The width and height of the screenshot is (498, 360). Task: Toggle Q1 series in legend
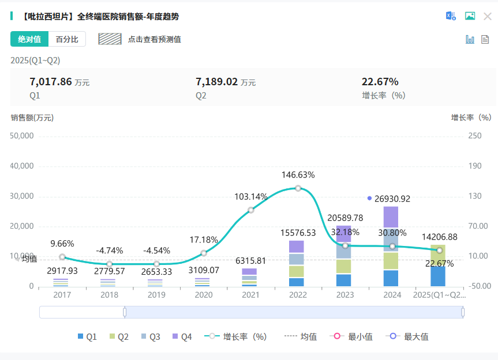coord(87,337)
